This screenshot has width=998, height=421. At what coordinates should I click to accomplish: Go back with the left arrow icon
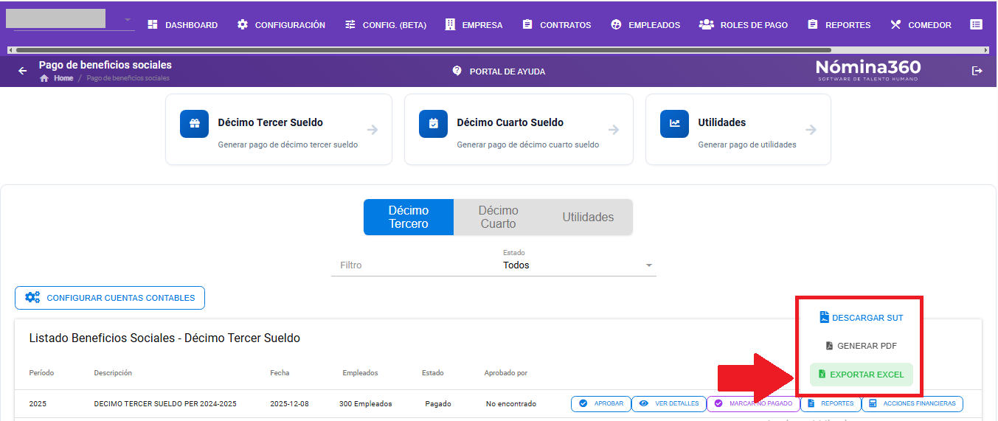tap(22, 71)
